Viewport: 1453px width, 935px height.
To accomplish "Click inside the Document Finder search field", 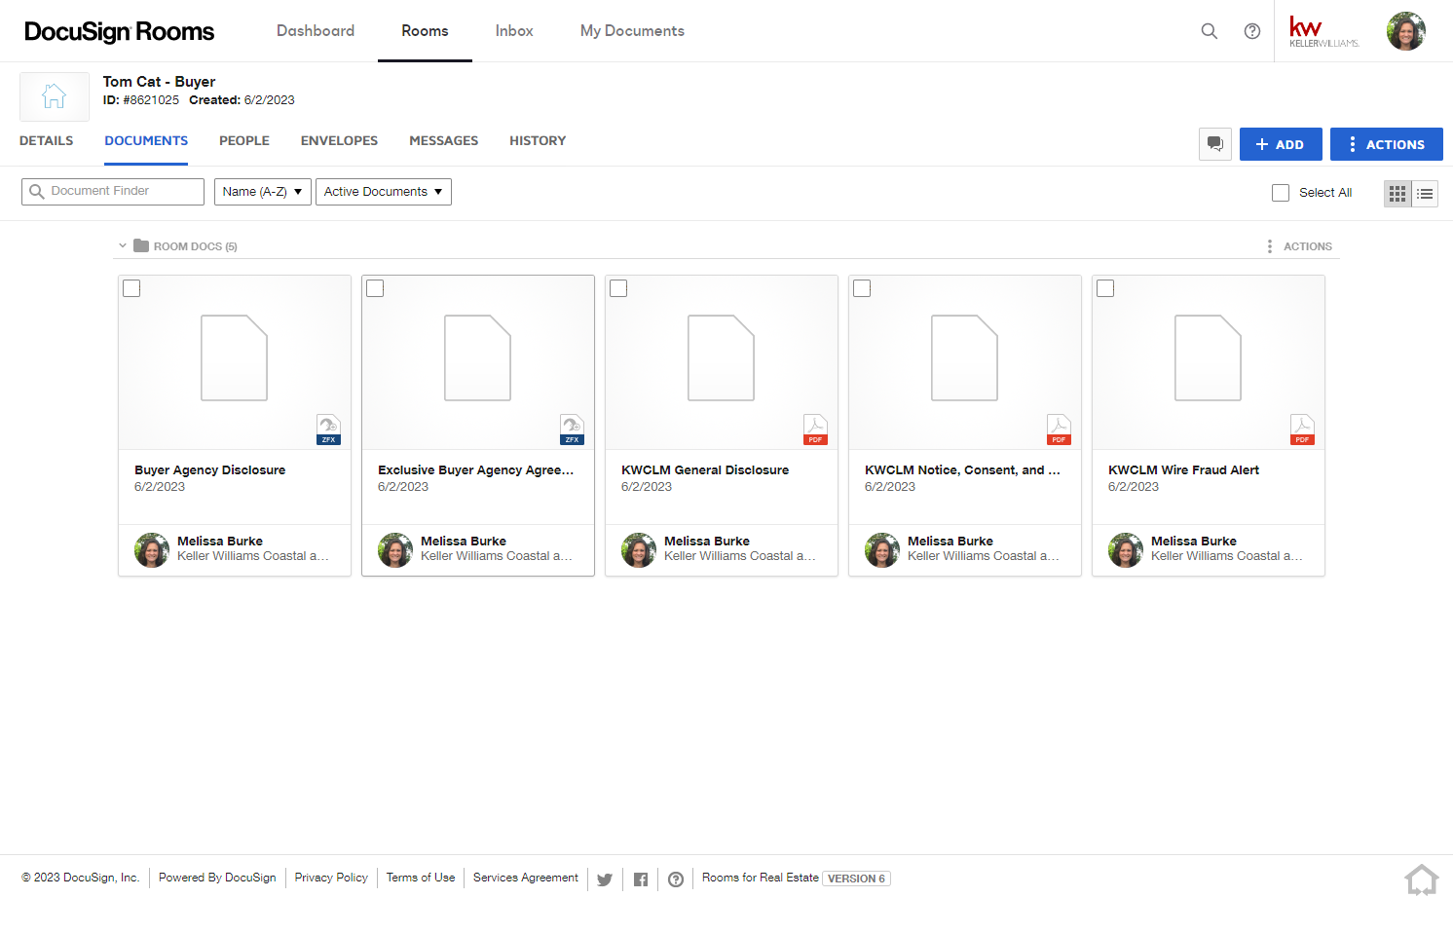I will coord(113,192).
